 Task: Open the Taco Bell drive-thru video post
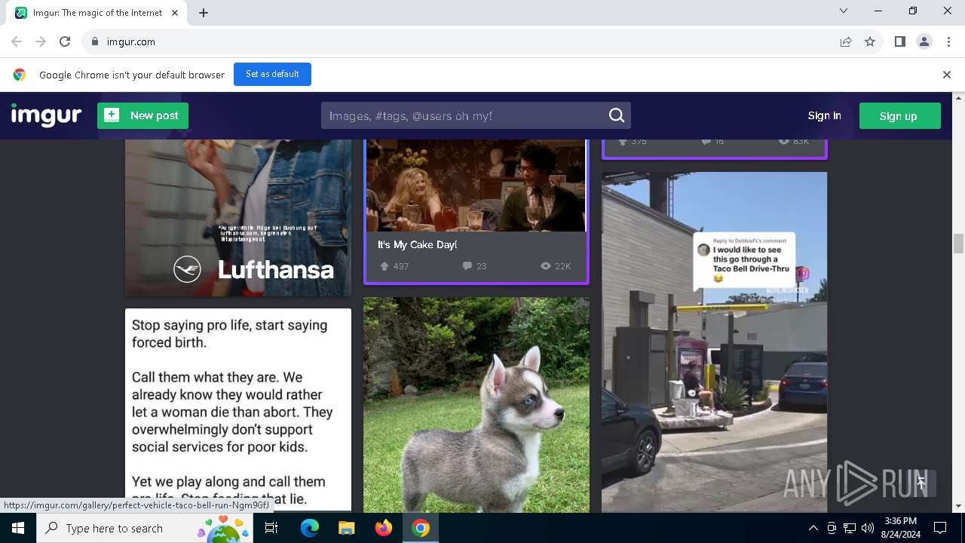(x=714, y=342)
